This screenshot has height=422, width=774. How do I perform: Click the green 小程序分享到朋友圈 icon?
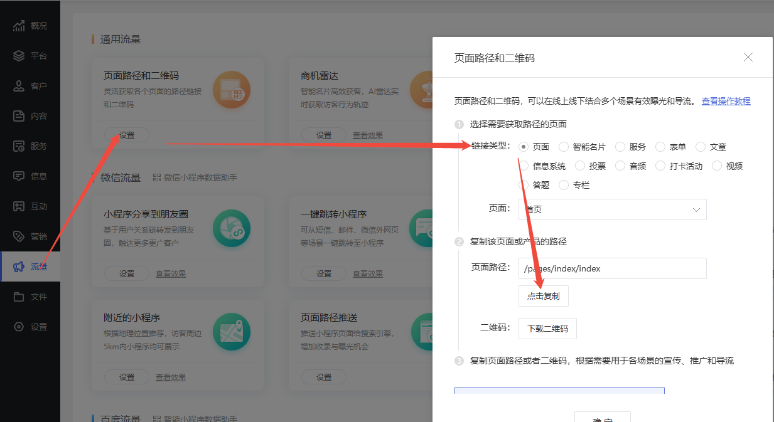pyautogui.click(x=231, y=228)
